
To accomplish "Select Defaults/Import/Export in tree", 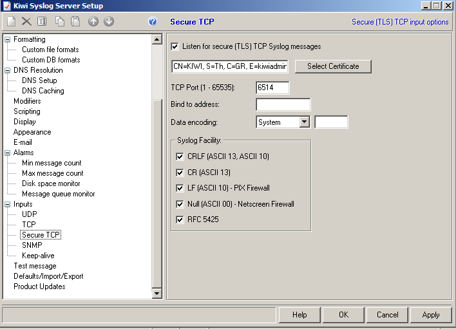I will pyautogui.click(x=48, y=276).
